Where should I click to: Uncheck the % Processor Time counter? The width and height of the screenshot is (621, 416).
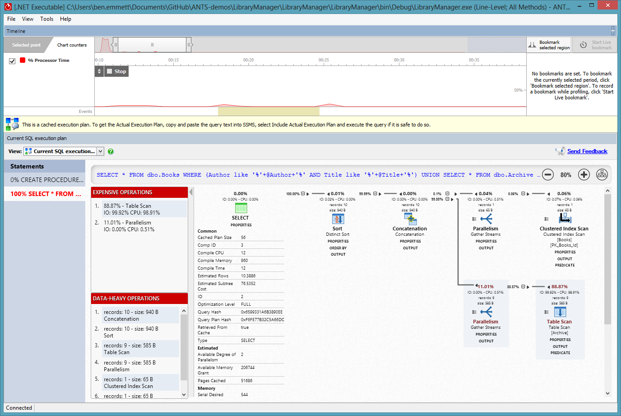pyautogui.click(x=12, y=61)
